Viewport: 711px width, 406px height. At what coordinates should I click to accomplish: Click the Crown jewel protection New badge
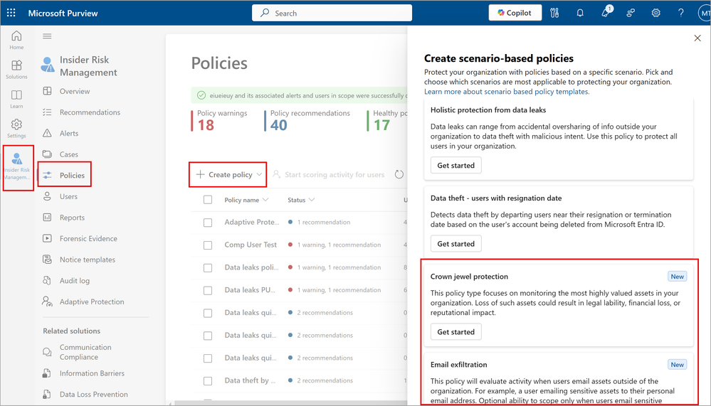[677, 277]
